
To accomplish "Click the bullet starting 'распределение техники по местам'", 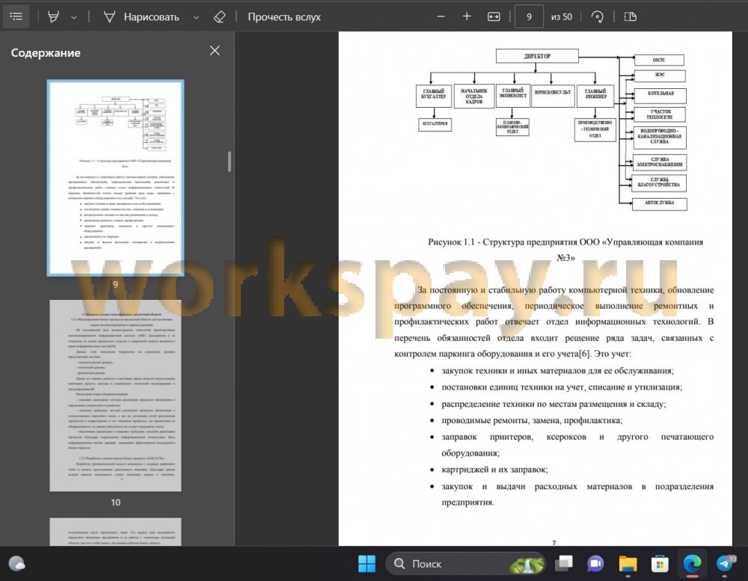I will [x=554, y=404].
